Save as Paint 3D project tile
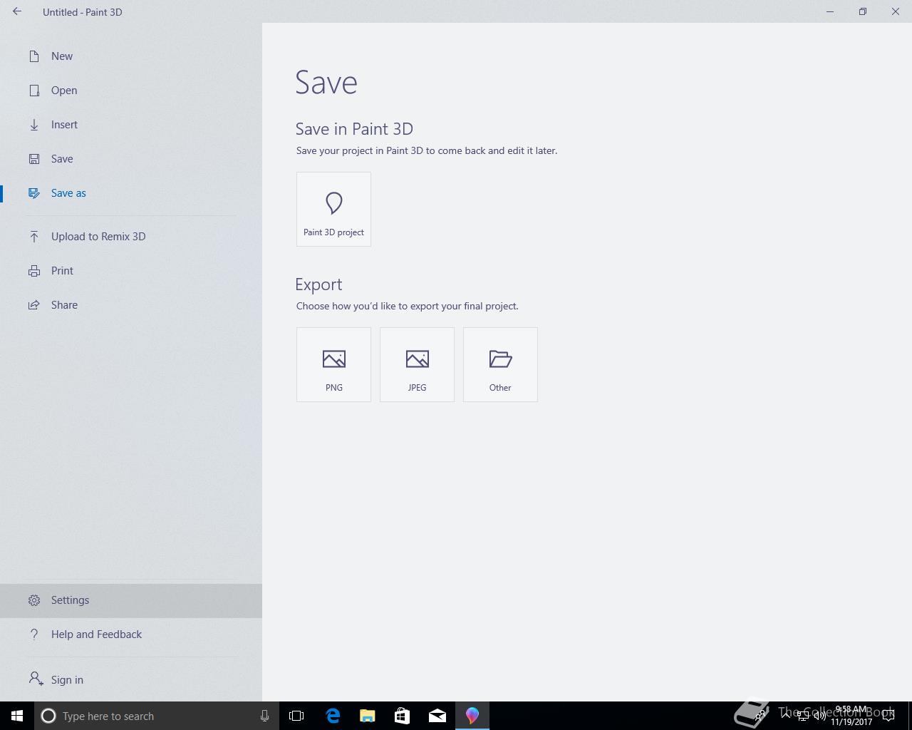Viewport: 912px width, 730px height. click(x=333, y=209)
